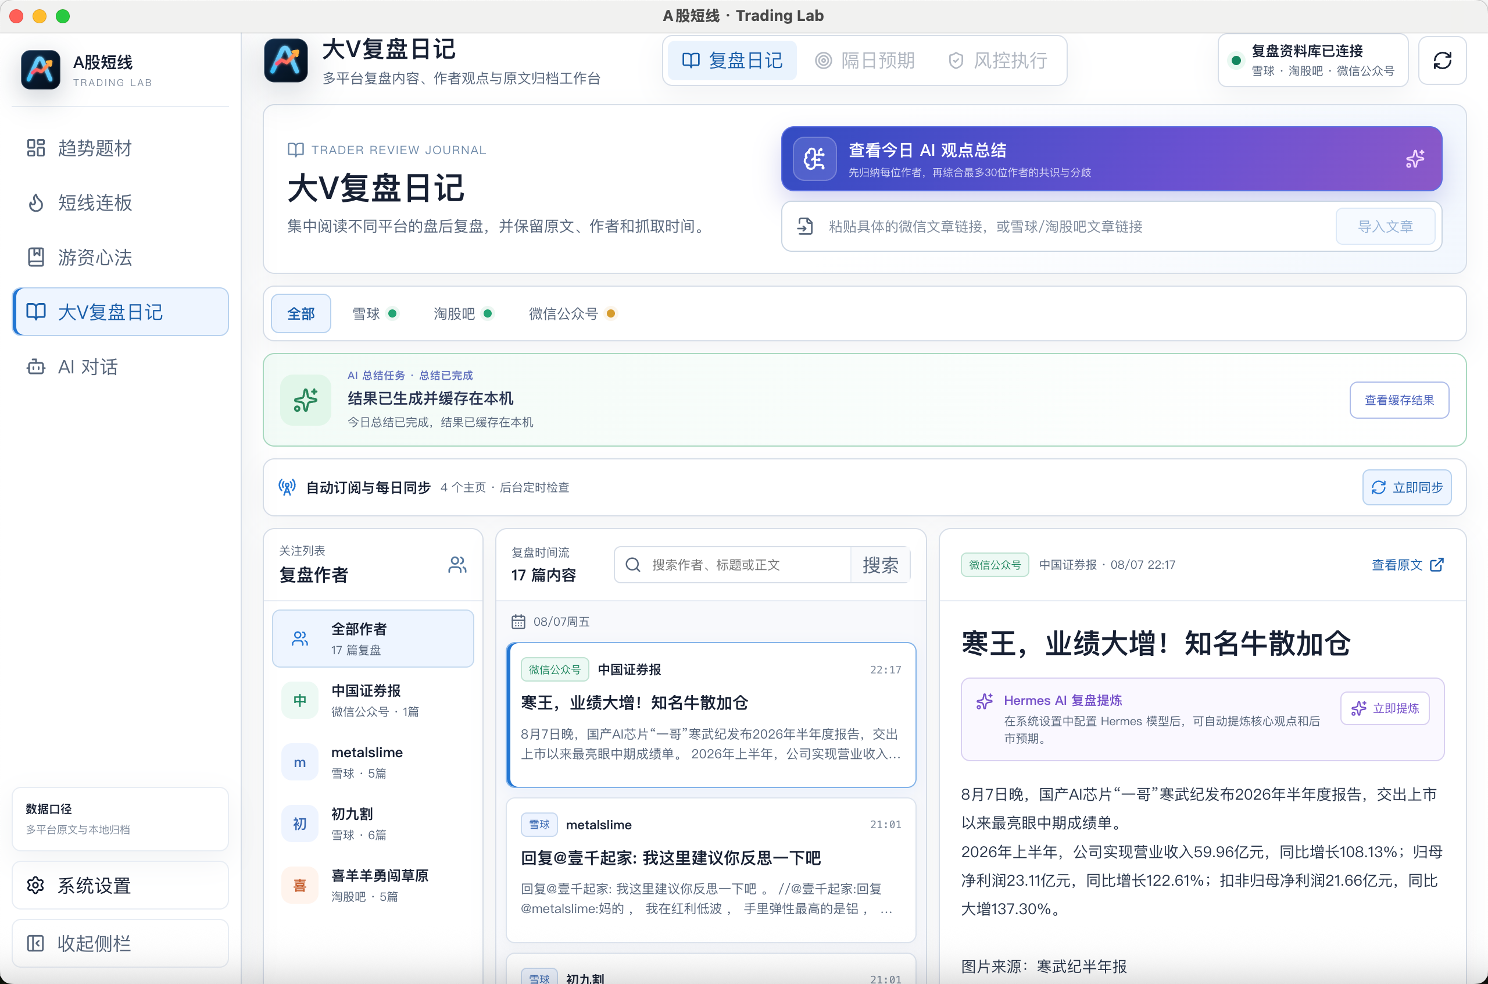This screenshot has height=984, width=1488.
Task: Click the green connection status dot
Action: click(1236, 61)
